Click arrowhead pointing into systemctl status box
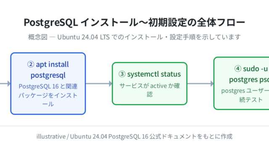This screenshot has width=269, height=151. (x=111, y=84)
